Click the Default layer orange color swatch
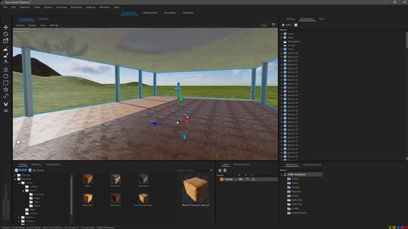 coord(222,179)
